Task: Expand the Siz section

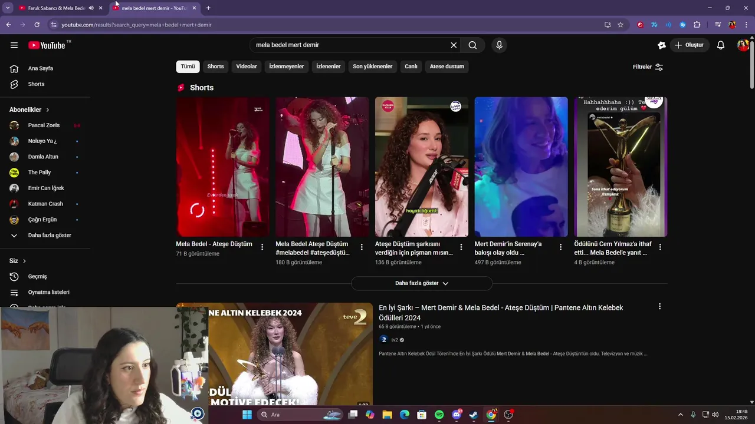Action: pyautogui.click(x=18, y=261)
